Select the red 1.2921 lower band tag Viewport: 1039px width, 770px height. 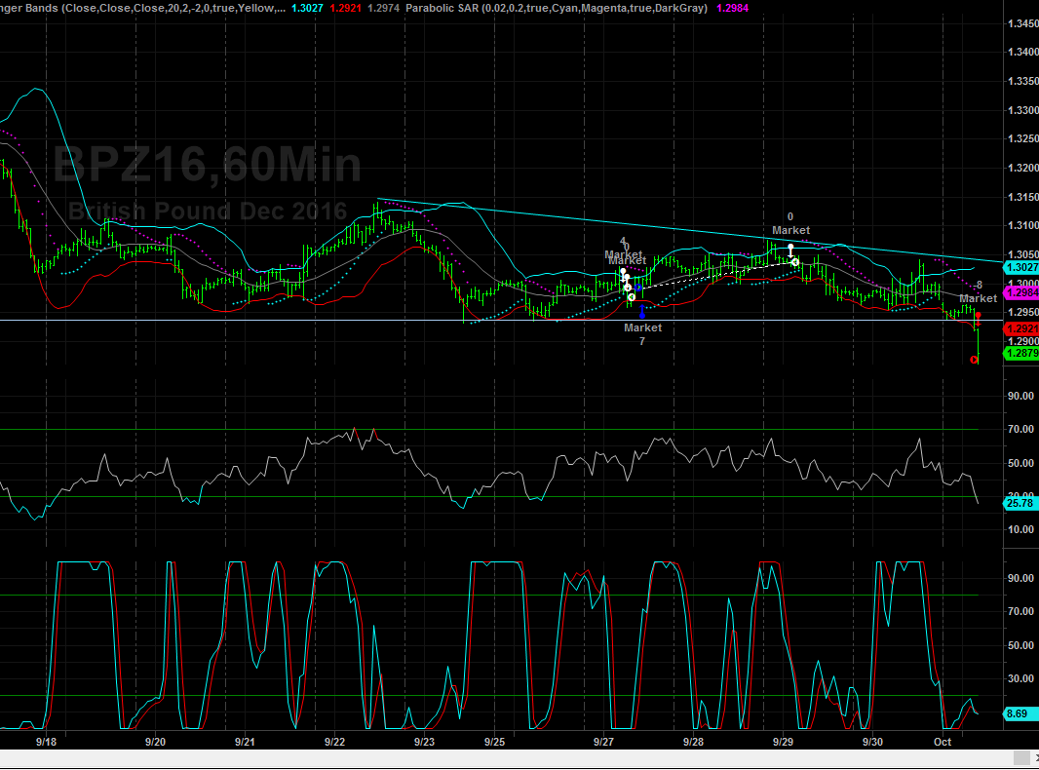tap(1020, 329)
